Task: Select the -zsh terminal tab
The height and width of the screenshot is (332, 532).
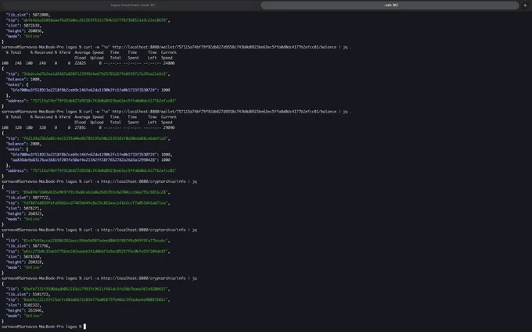Action: [x=390, y=5]
